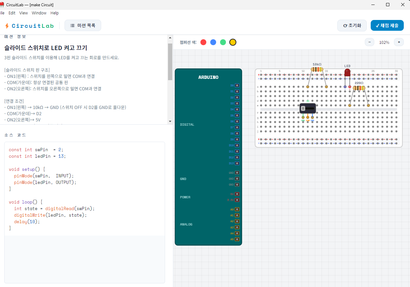Choose the blue jumper wire color
Screen dimensions: 410x287
pyautogui.click(x=213, y=42)
